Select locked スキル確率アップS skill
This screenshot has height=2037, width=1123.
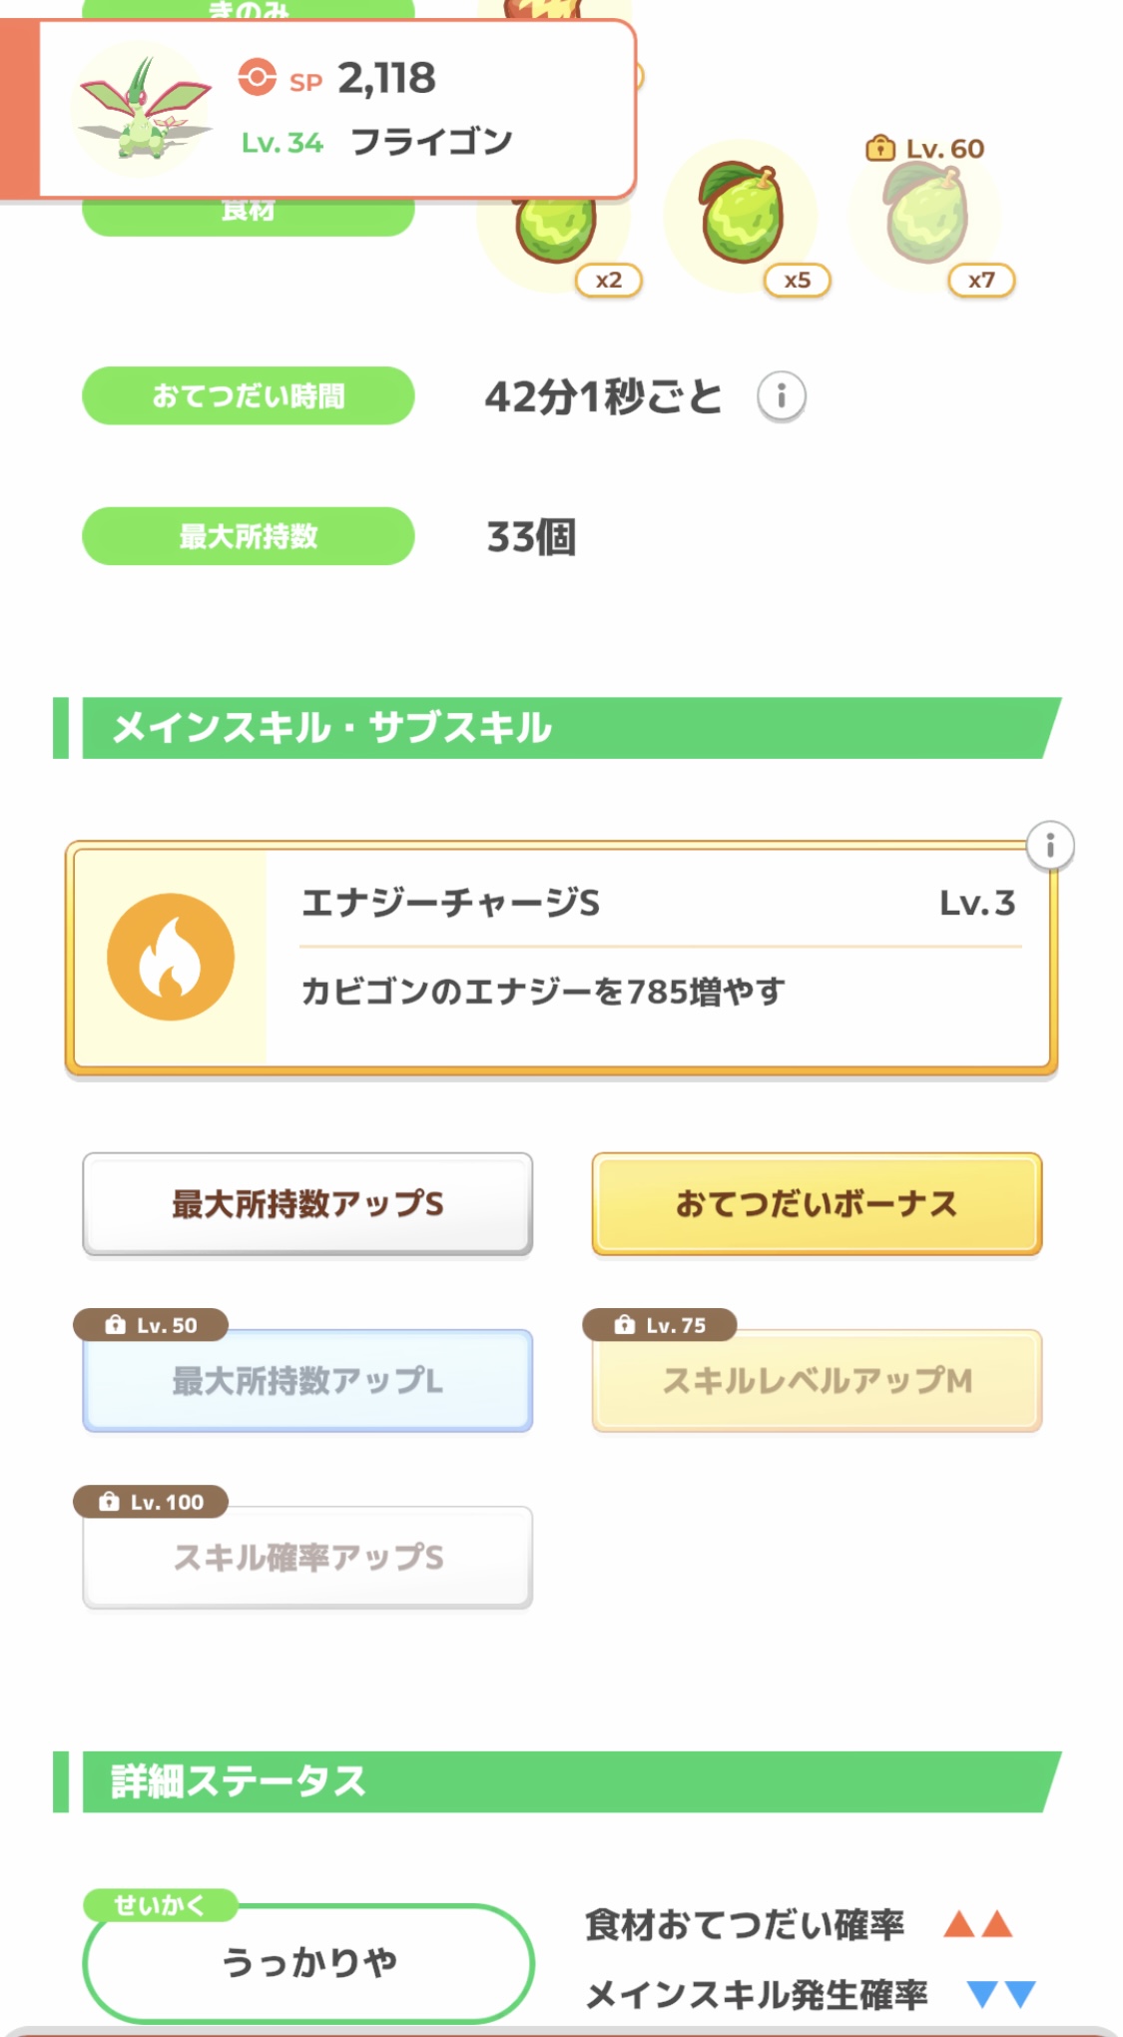click(x=307, y=1558)
